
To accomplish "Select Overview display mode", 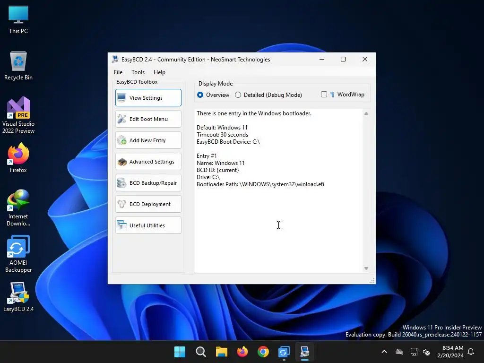I will 213,95.
